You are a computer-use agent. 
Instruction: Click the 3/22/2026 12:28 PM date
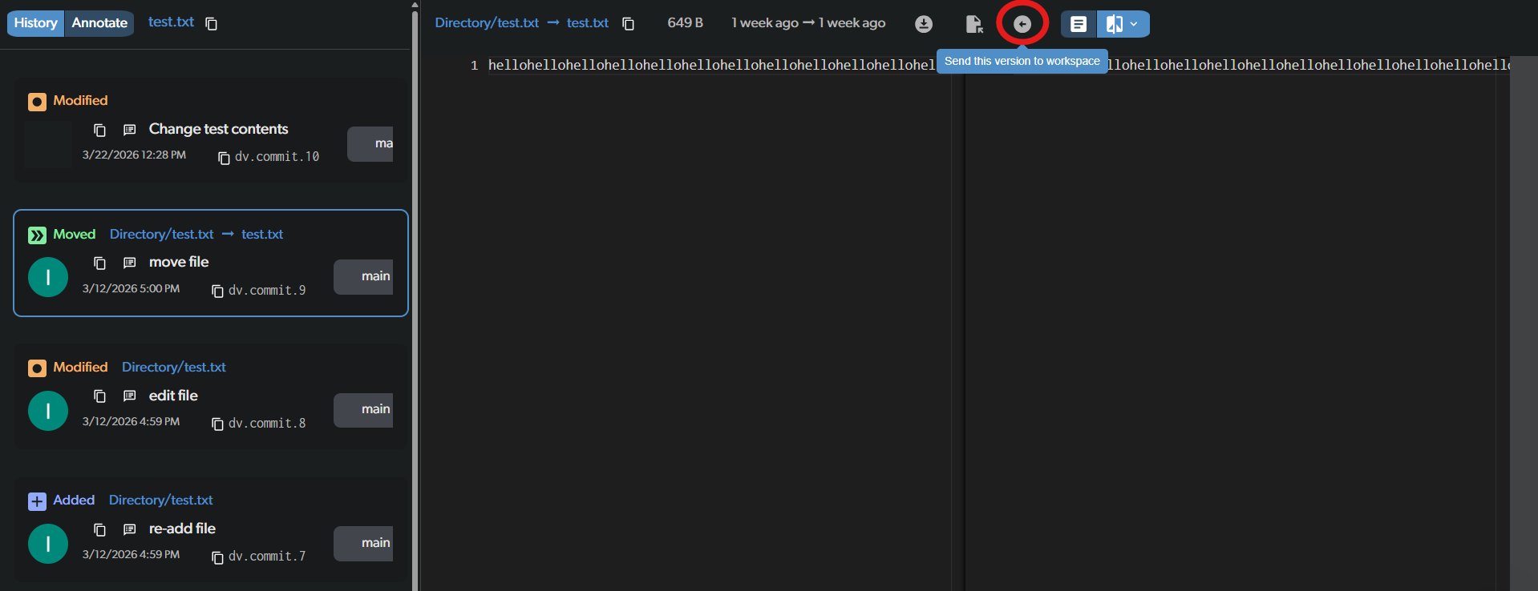click(x=134, y=155)
